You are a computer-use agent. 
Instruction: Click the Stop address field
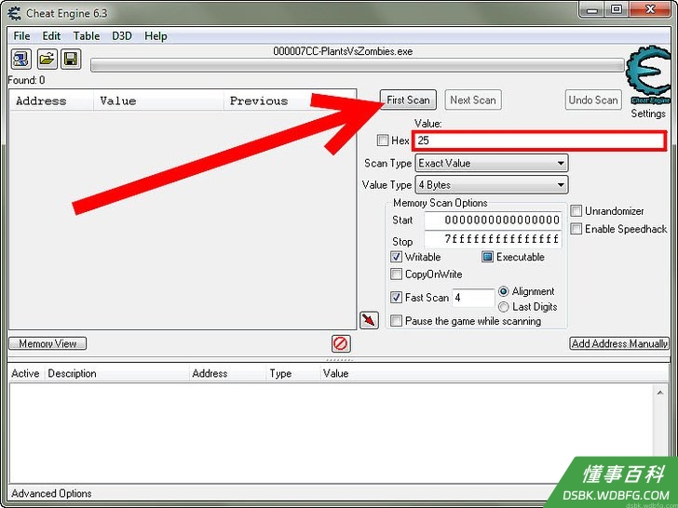[493, 239]
